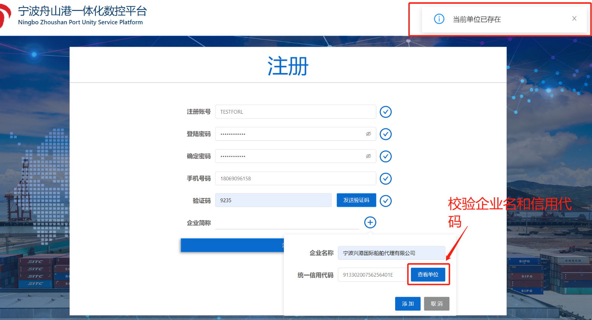Viewport: 592px width, 320px height.
Task: Click the checkmark icon beside 登陆密码 field
Action: pos(385,134)
